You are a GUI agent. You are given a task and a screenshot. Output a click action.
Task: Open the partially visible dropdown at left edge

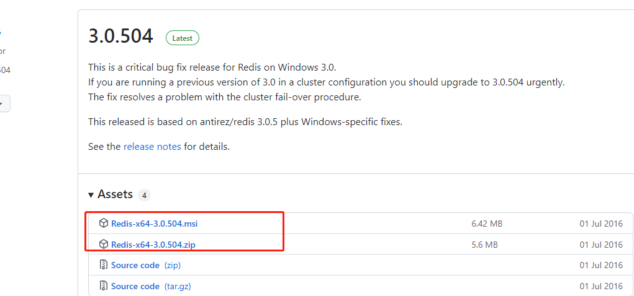click(4, 103)
